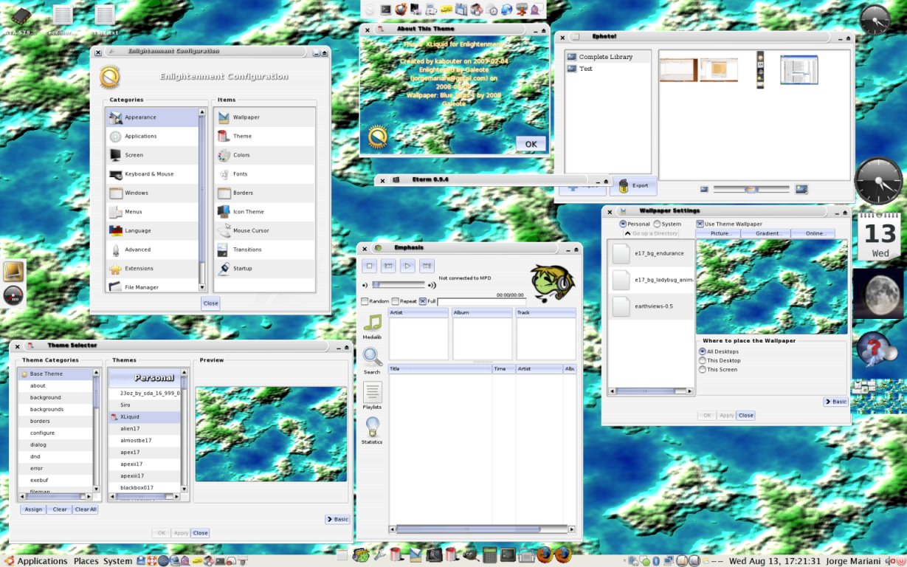Click the moon phase gadget
The width and height of the screenshot is (907, 567).
tap(878, 293)
